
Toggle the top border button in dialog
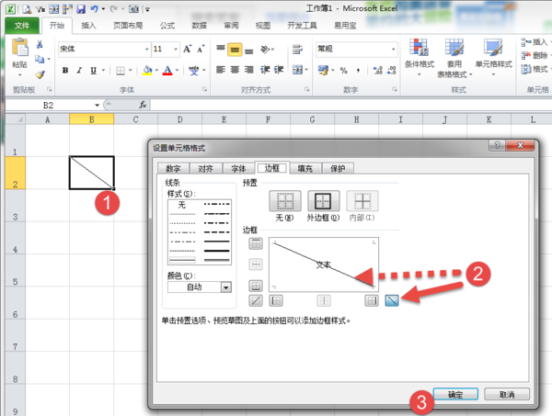click(256, 243)
